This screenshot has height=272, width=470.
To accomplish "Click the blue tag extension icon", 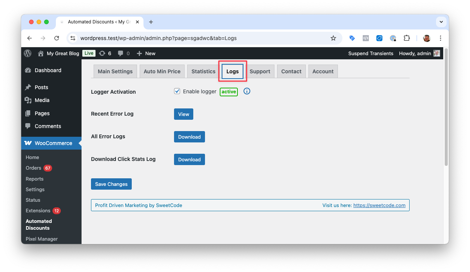I will (352, 38).
